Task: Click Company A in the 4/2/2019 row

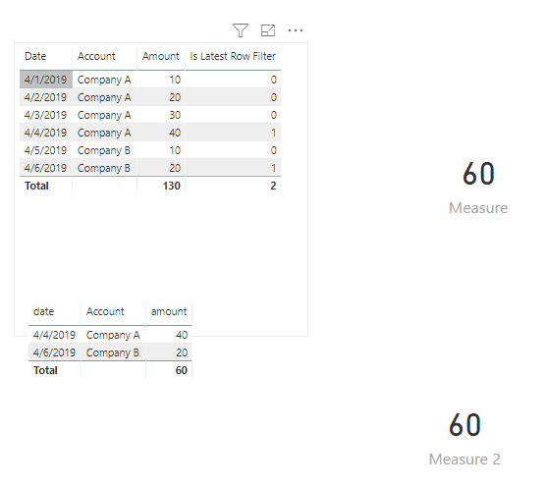Action: click(104, 97)
